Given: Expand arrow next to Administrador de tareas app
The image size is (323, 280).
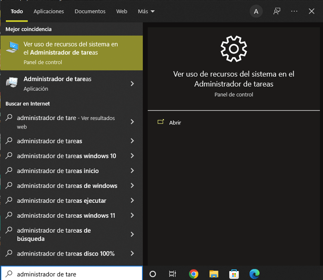Looking at the screenshot, I should coord(132,83).
